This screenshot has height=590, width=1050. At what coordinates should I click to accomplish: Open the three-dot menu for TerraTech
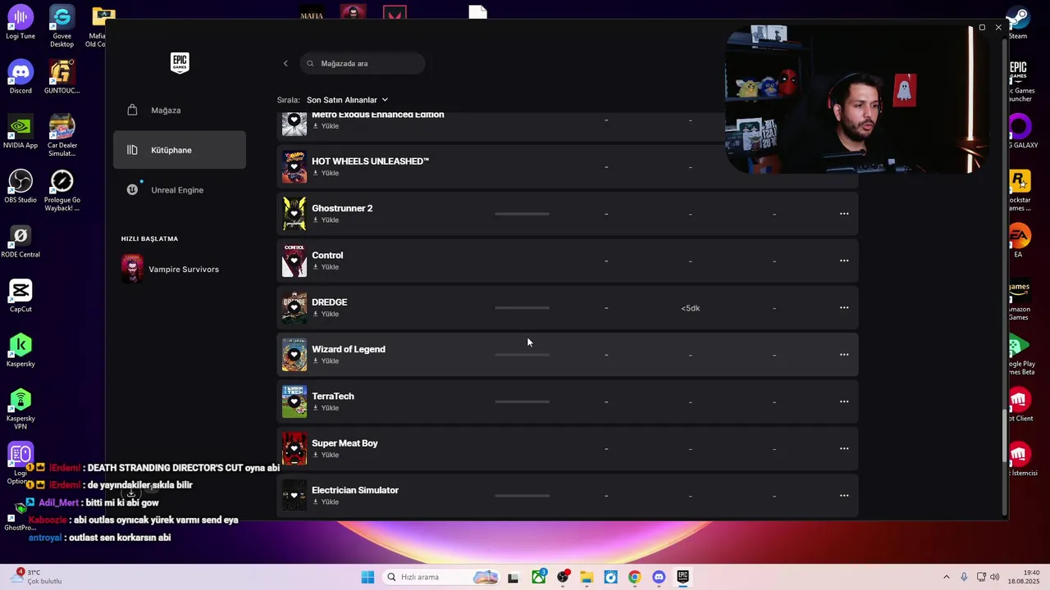844,402
